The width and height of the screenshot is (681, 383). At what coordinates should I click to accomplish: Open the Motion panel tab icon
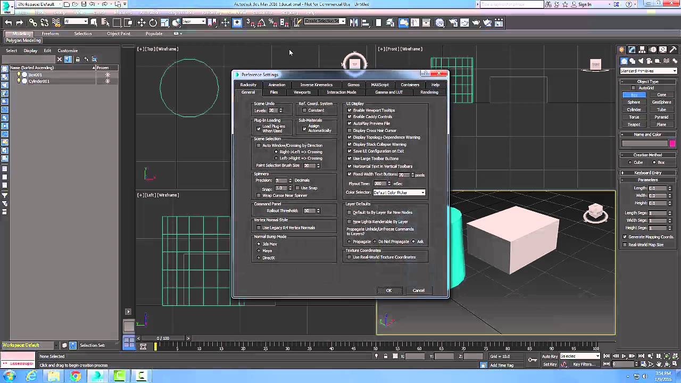coord(652,49)
